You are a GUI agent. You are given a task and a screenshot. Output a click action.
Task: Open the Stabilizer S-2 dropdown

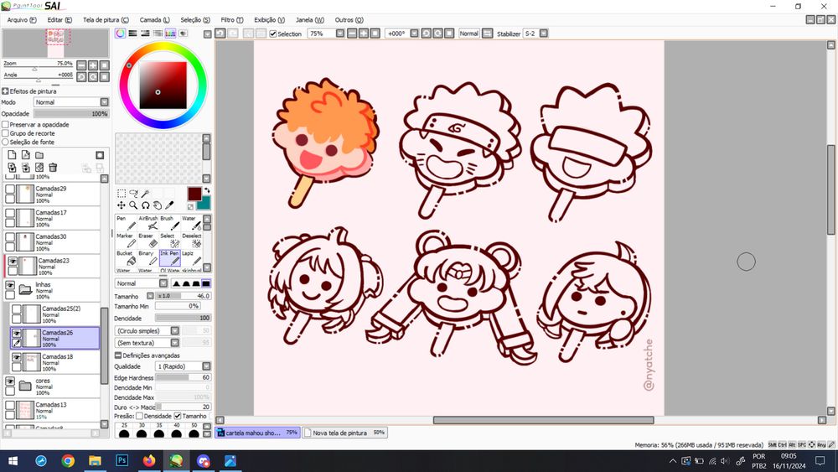[544, 34]
